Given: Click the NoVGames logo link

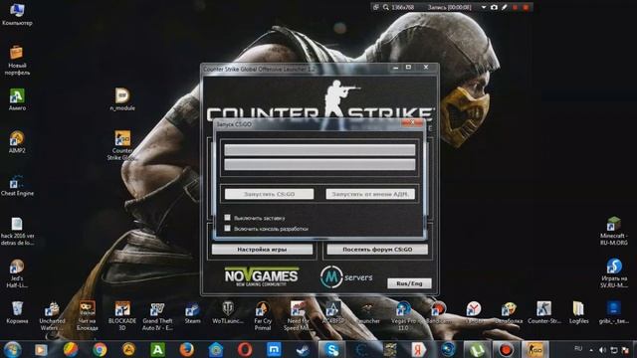Looking at the screenshot, I should pyautogui.click(x=262, y=276).
